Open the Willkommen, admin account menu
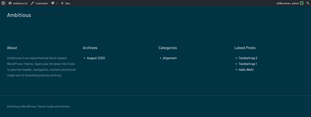This screenshot has width=311, height=117. (x=290, y=3)
